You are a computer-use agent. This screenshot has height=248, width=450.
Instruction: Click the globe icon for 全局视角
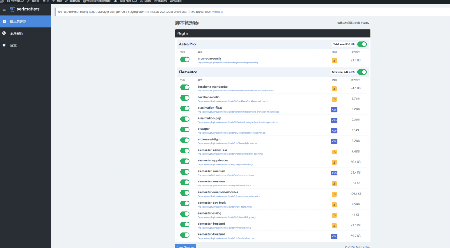(x=4, y=33)
